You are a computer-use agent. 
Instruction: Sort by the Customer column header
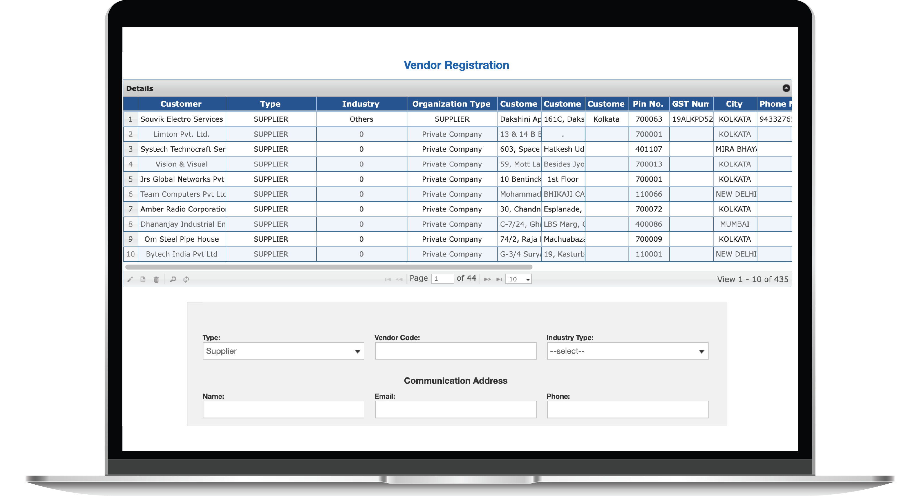181,104
